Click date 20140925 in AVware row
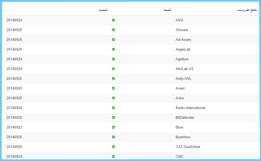 (14, 30)
